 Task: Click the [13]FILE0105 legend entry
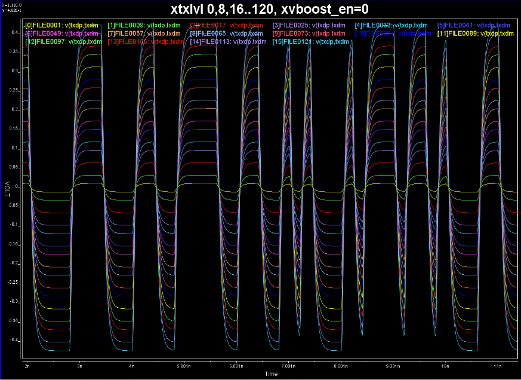click(x=144, y=42)
